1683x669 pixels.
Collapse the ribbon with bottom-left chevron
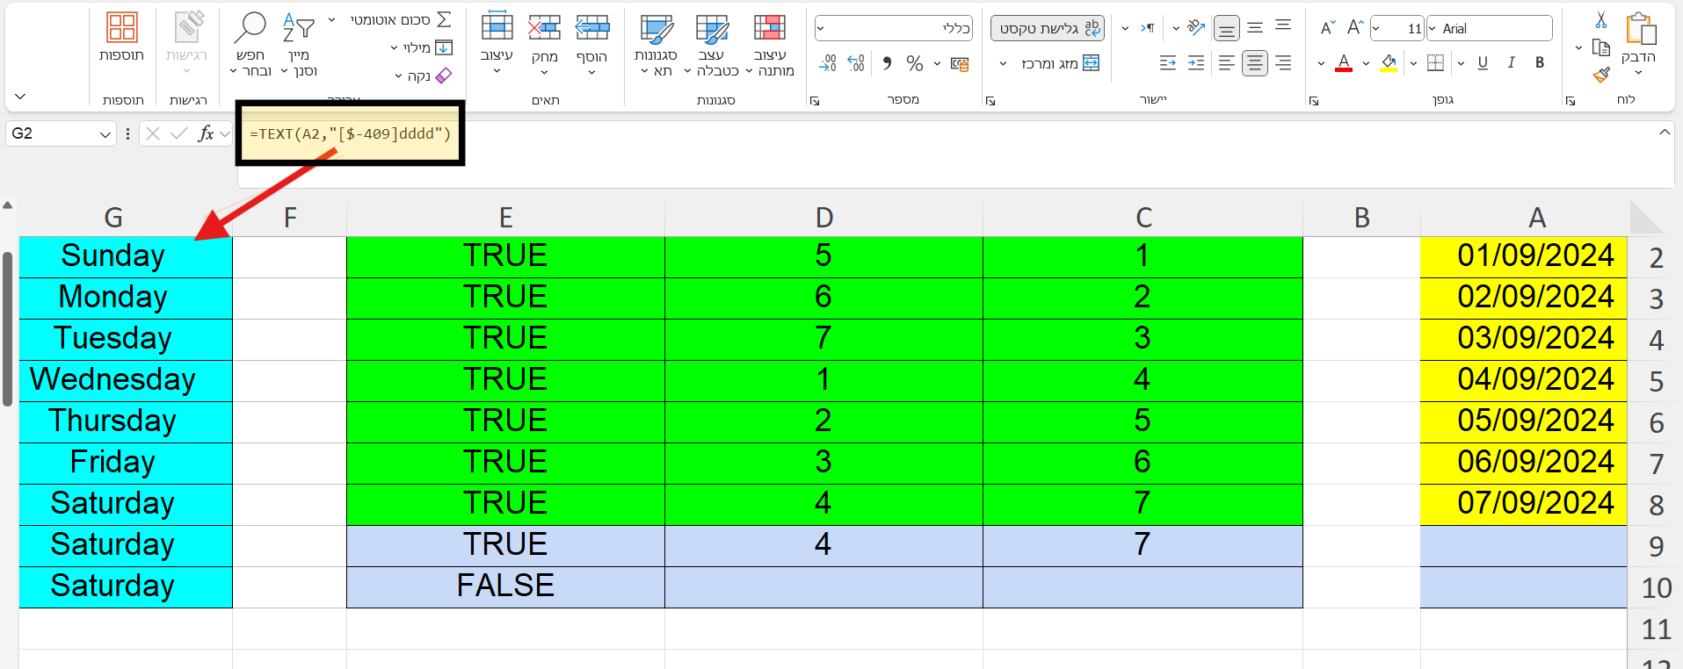tap(20, 97)
